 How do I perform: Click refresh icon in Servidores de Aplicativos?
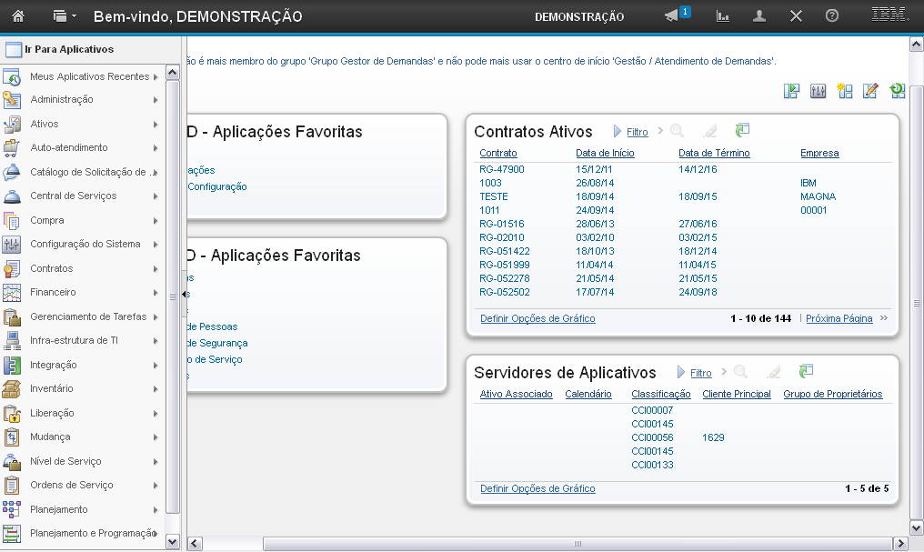[806, 372]
